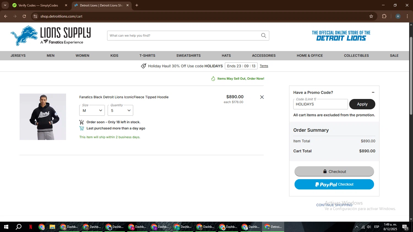
Task: Open the IconicFleece Tipped Hoodie product link
Action: tap(124, 97)
